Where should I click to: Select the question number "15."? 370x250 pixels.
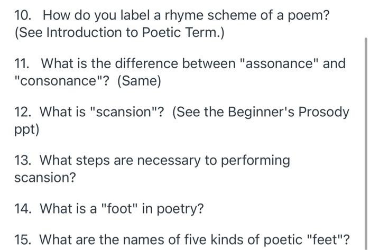(23, 239)
